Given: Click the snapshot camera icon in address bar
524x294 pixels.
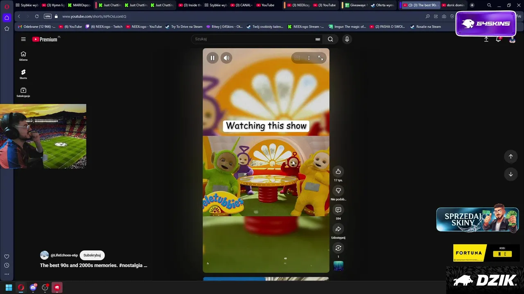Looking at the screenshot, I should [x=444, y=16].
